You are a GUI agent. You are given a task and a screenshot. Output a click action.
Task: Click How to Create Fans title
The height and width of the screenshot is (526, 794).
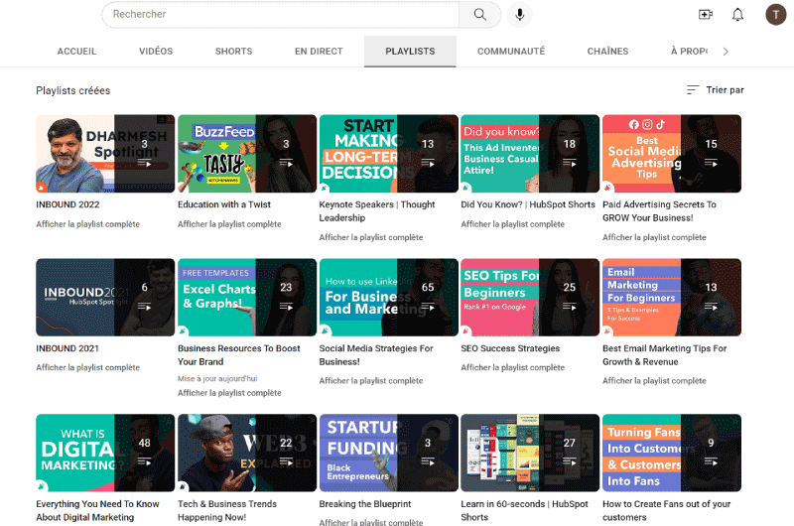click(666, 510)
